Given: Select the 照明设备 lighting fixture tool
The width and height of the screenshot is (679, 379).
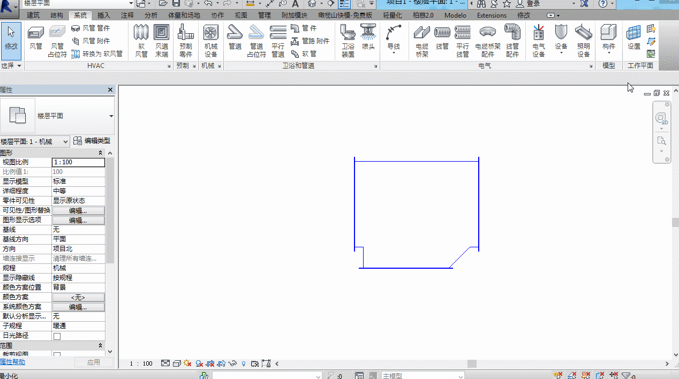Looking at the screenshot, I should 584,41.
